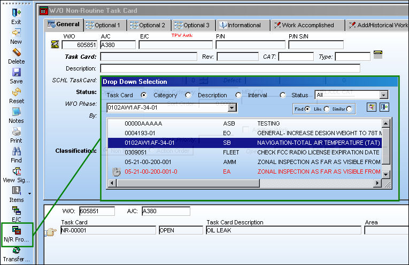409x265 pixels.
Task: Click the Task Card input field at top
Action: 149,57
